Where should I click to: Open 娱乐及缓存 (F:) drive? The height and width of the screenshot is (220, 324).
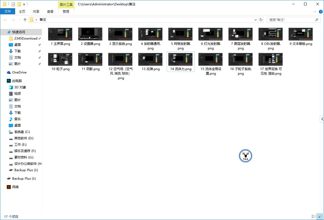click(25, 151)
